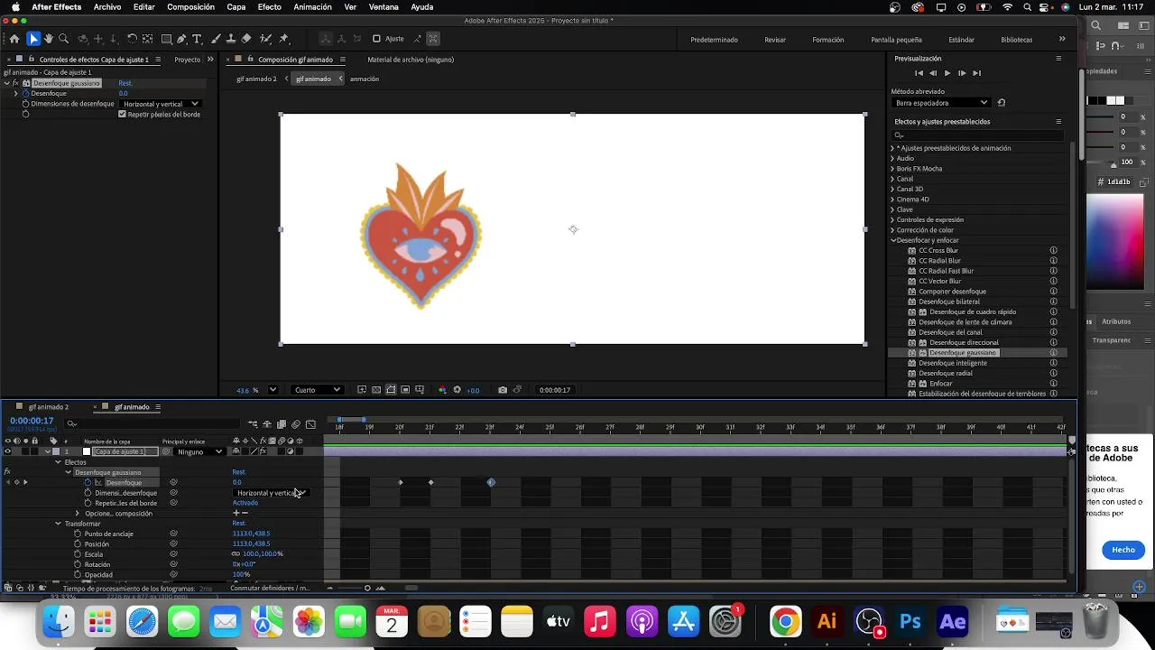Click the effects search field
The image size is (1155, 650).
pyautogui.click(x=979, y=135)
